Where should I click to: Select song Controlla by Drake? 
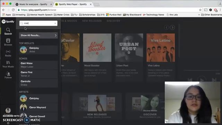pyautogui.click(x=39, y=83)
